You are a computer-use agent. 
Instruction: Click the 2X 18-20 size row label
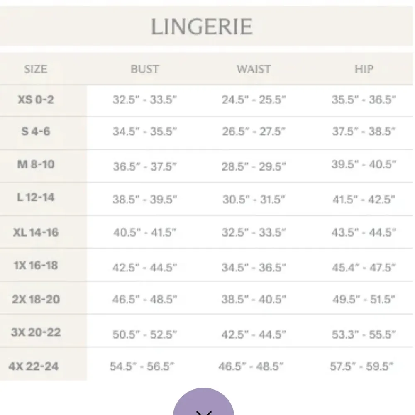pyautogui.click(x=35, y=299)
